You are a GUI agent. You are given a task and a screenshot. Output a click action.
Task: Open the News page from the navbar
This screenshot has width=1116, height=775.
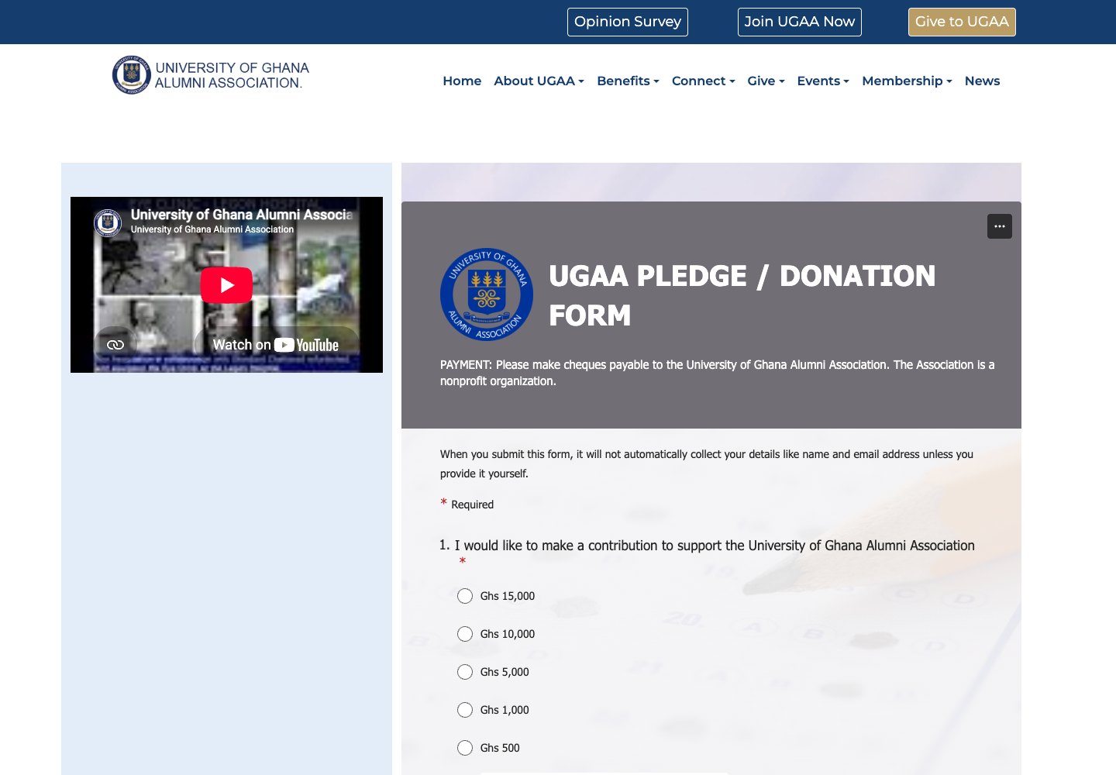click(982, 81)
